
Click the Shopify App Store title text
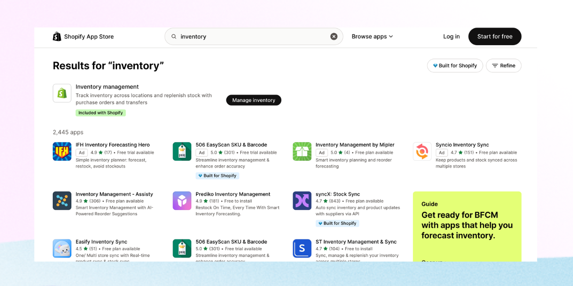89,36
